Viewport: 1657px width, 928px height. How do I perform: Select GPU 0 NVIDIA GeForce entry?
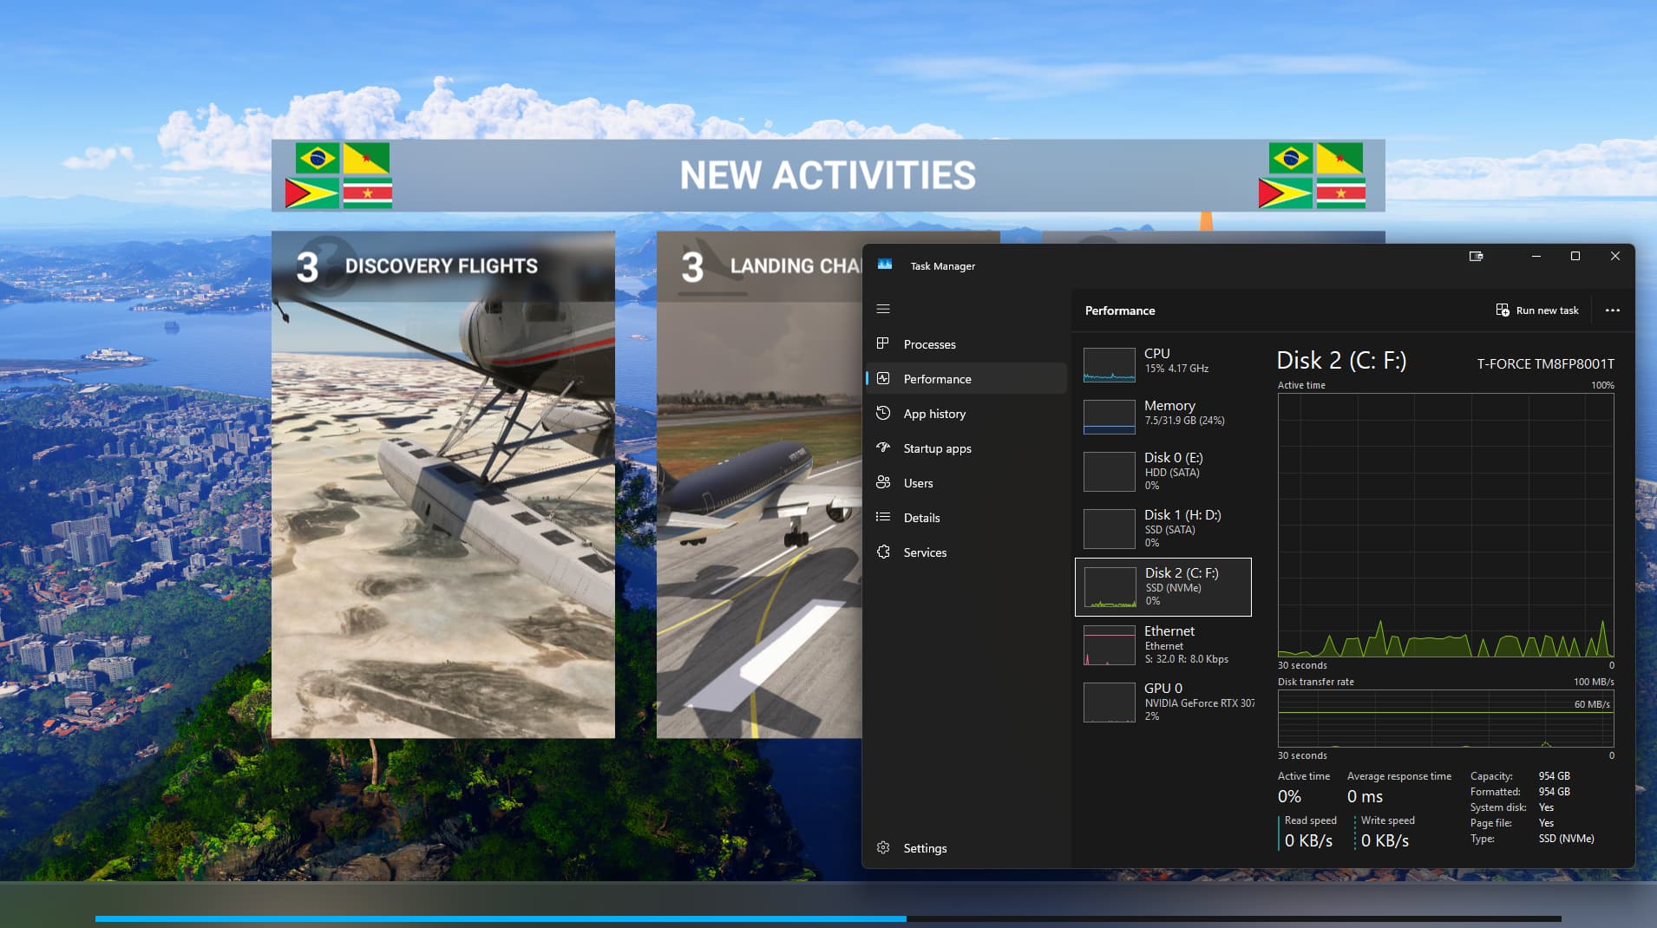tap(1163, 703)
